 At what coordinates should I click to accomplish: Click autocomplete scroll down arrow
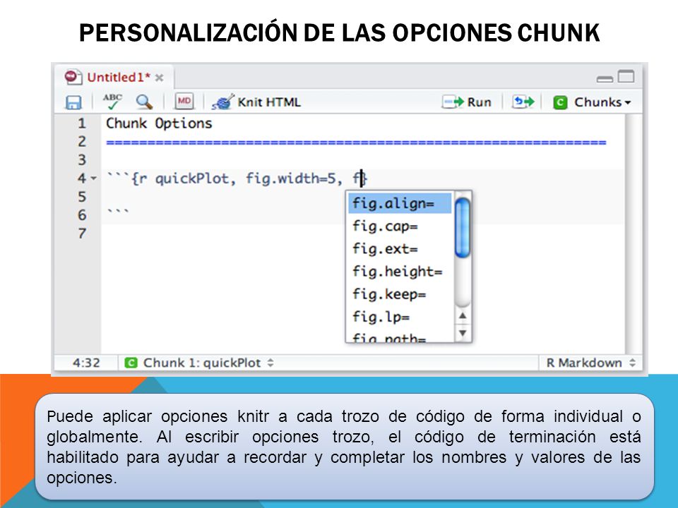(x=462, y=333)
